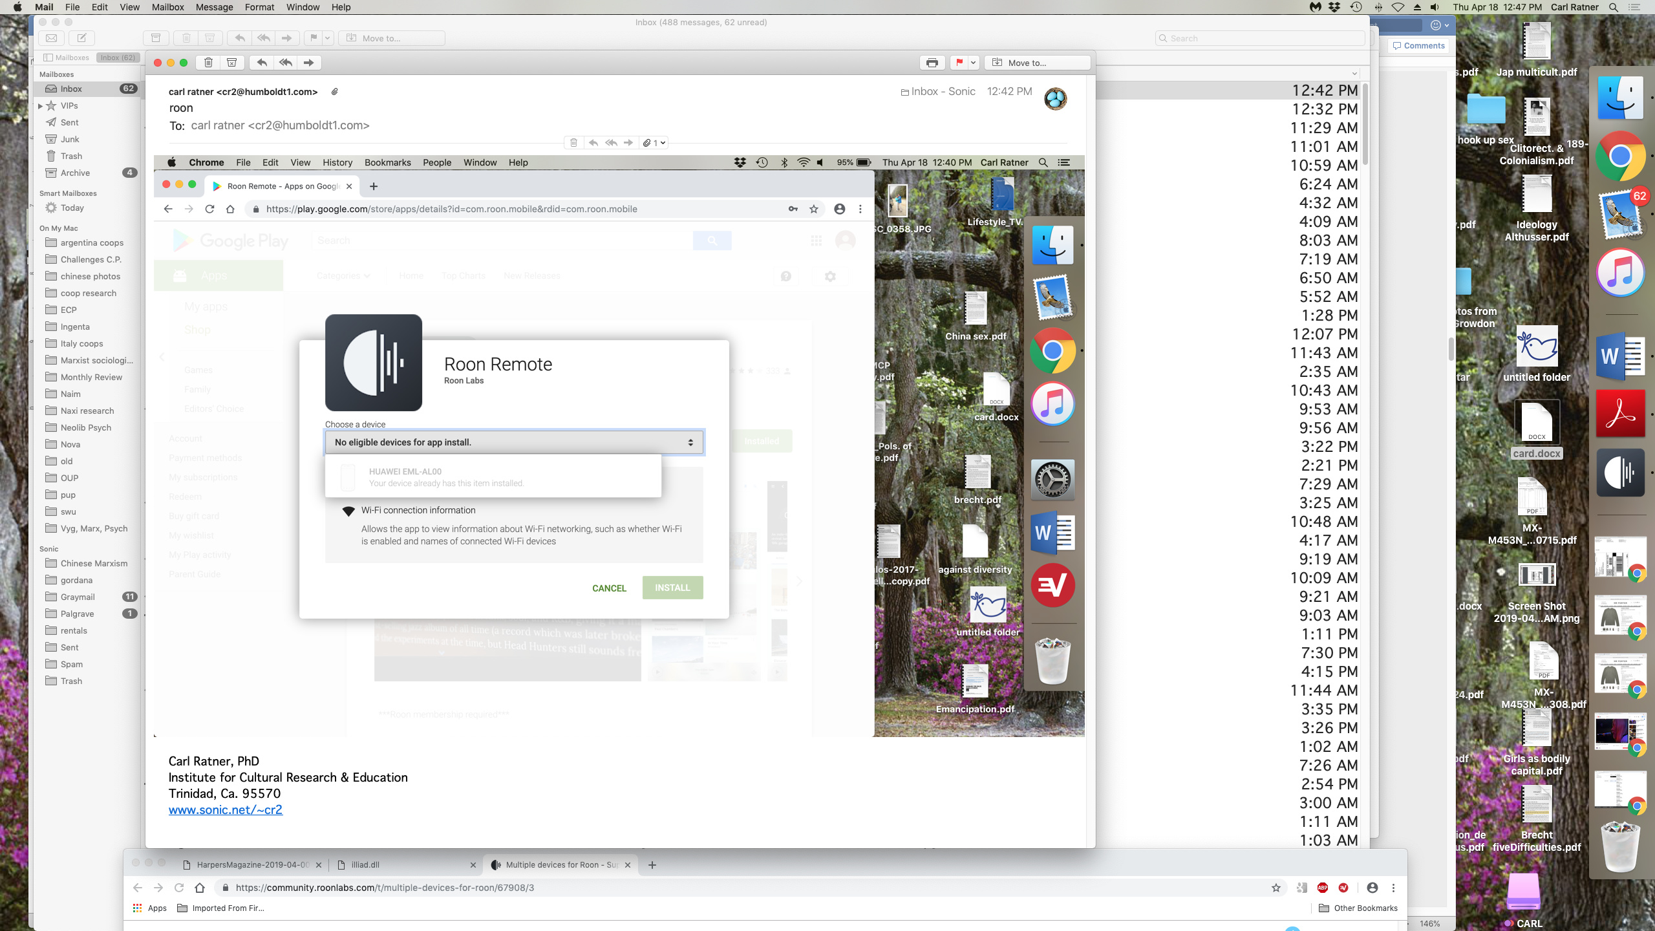Open attachment menu in message header bar
Viewport: 1655px width, 931px height.
coord(654,143)
